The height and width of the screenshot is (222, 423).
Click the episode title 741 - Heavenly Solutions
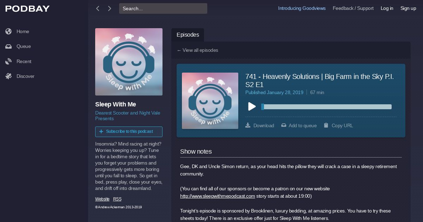pos(319,81)
